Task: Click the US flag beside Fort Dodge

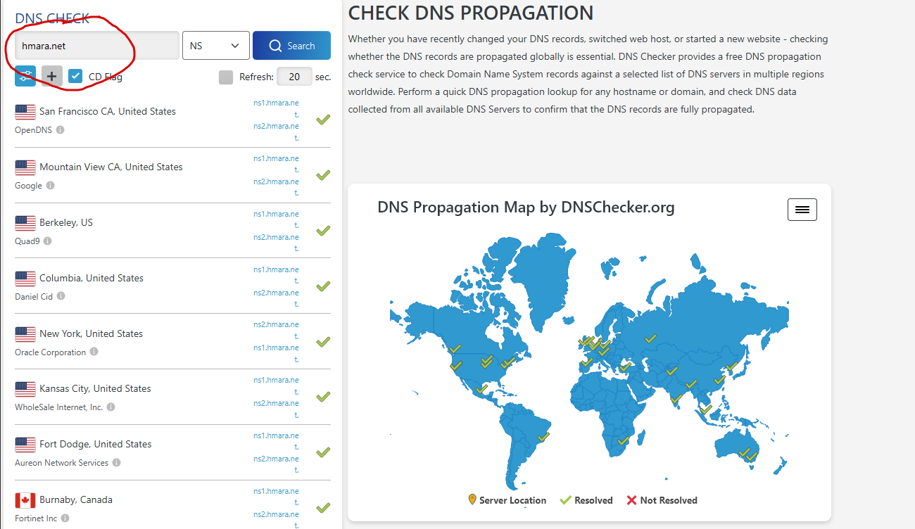Action: pos(25,445)
